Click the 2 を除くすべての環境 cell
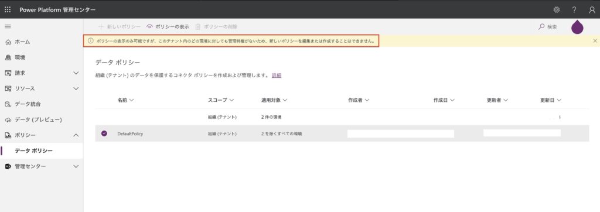This screenshot has width=600, height=212. (281, 134)
